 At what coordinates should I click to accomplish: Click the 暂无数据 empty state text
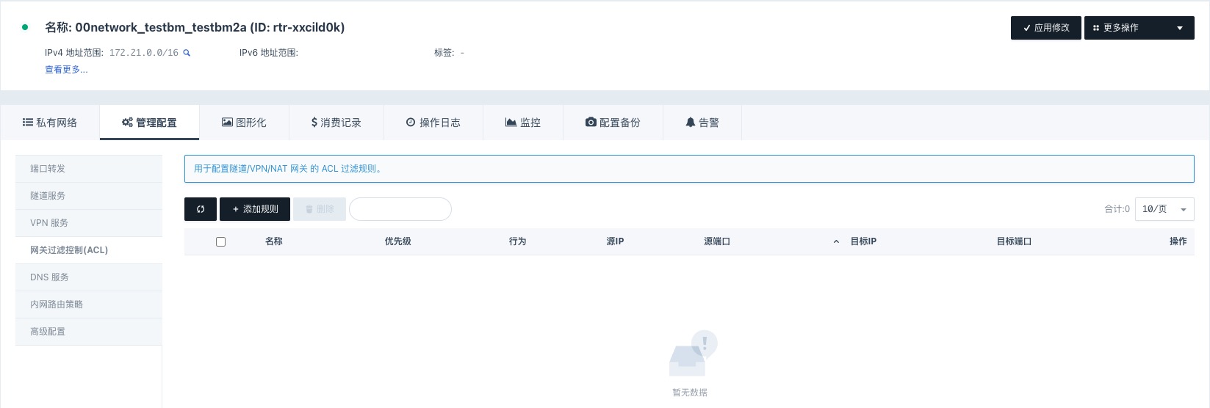point(690,393)
